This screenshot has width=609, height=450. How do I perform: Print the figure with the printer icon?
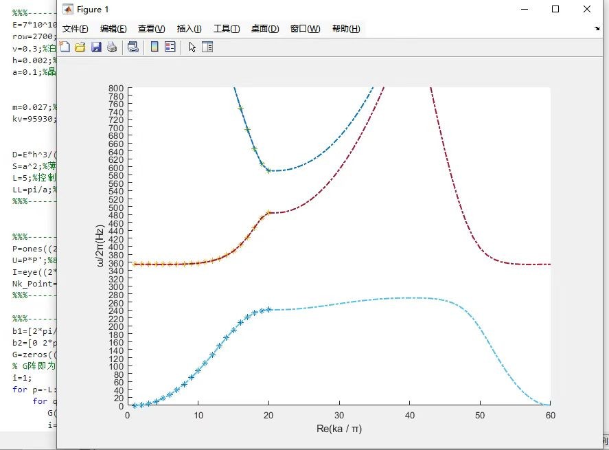(112, 47)
